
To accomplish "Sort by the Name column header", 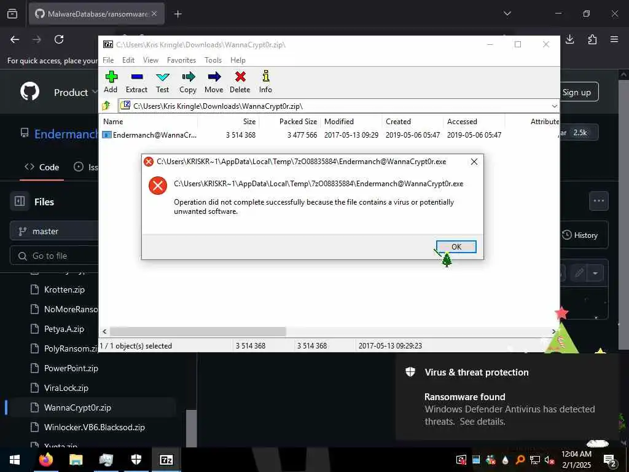I will click(149, 122).
